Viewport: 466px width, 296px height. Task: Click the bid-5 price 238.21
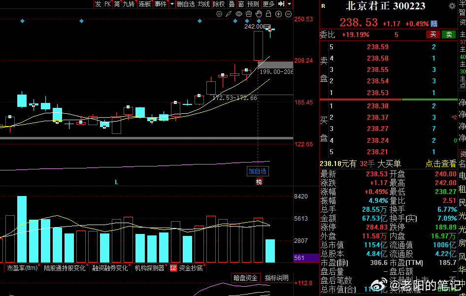(x=377, y=152)
